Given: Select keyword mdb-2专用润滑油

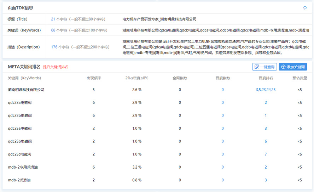Looking at the screenshot, I should tap(23, 167).
